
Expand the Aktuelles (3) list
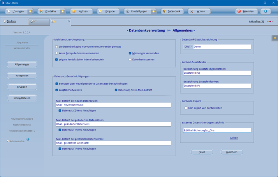point(256,21)
